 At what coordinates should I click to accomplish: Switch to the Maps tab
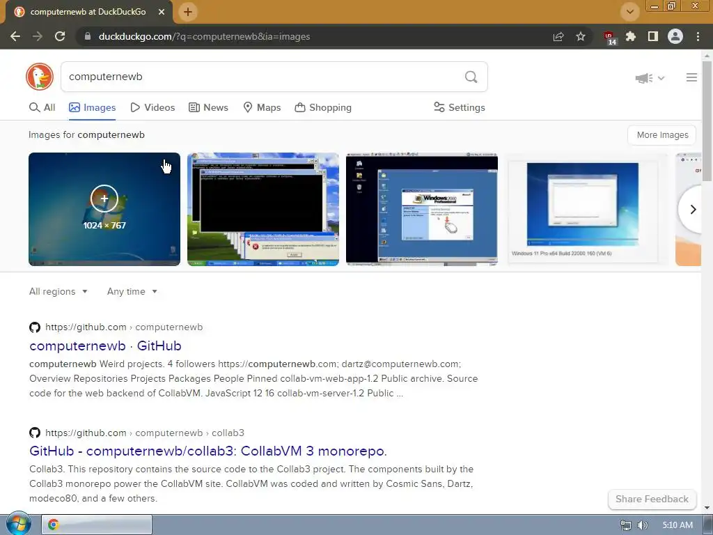tap(262, 107)
